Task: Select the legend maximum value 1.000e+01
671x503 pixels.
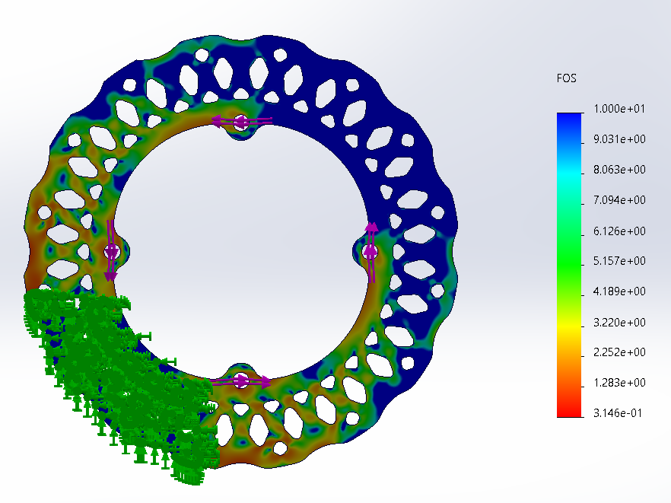Action: [x=619, y=109]
